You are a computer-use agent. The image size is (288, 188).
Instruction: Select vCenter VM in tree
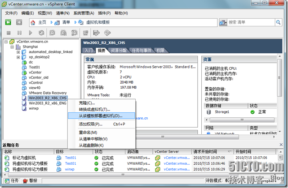[35, 73]
